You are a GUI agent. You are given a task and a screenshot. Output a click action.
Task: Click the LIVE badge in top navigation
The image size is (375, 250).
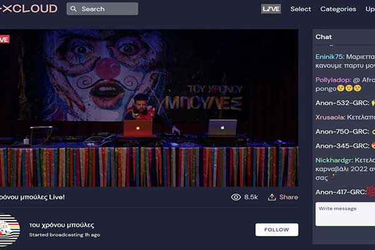click(x=271, y=9)
